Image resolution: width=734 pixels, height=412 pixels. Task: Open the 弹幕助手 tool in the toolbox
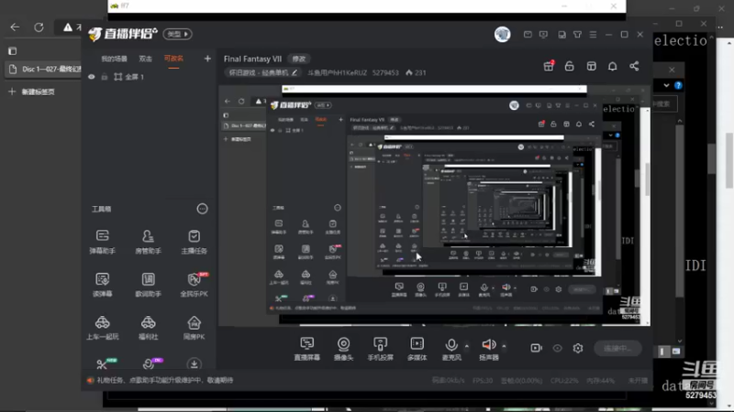click(x=102, y=242)
